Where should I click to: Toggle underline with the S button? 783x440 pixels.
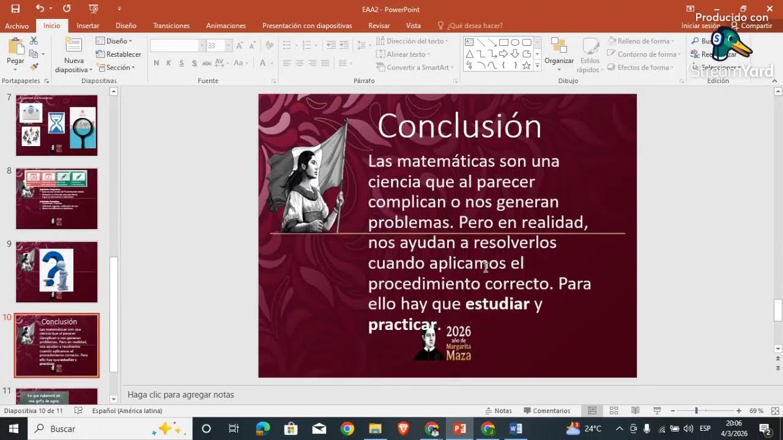(182, 63)
